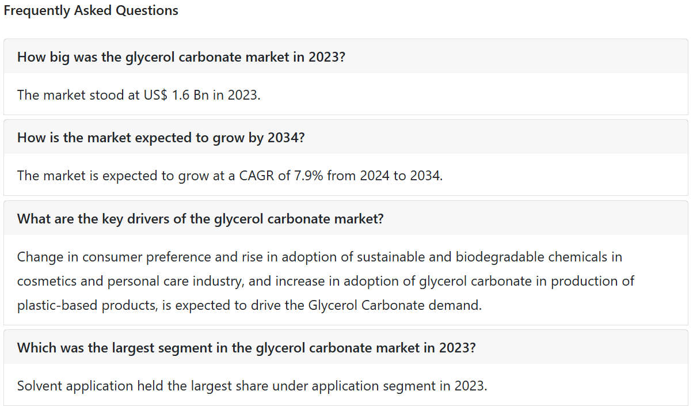The width and height of the screenshot is (693, 406).
Task: Click the words 'from 2024 to 2034' in the growth answer
Action: (x=384, y=175)
